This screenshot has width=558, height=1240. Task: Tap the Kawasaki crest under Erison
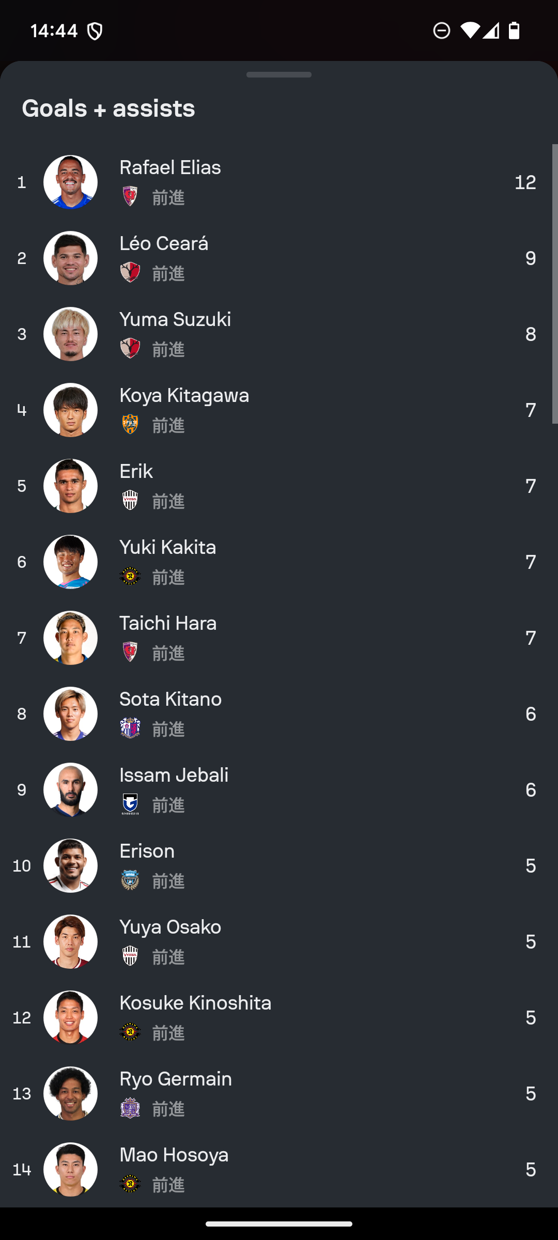130,880
